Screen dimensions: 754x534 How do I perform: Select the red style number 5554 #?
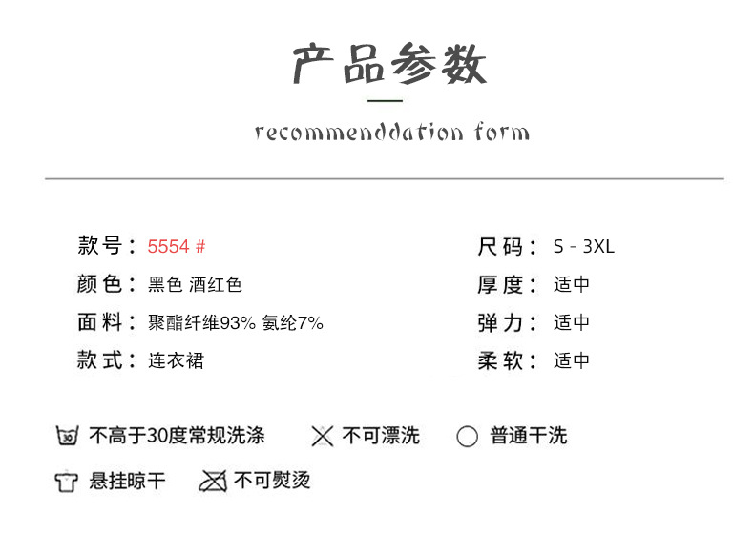point(177,247)
